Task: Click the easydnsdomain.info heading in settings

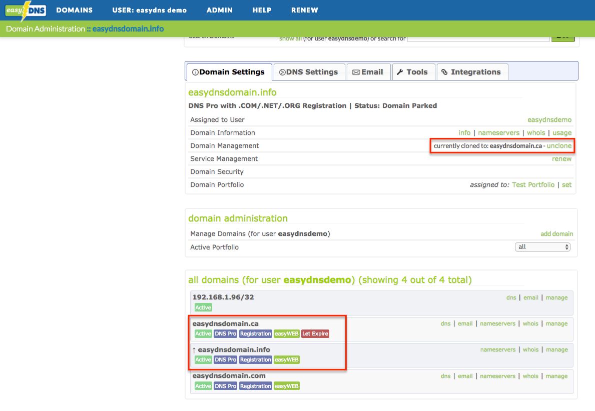Action: [x=232, y=92]
